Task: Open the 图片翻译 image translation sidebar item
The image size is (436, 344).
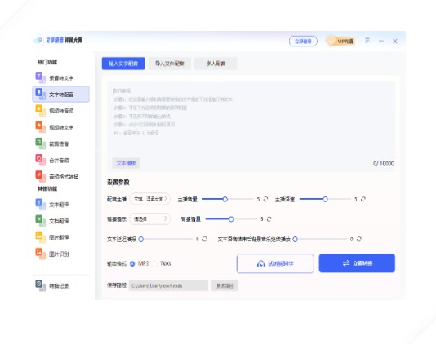Action: coord(61,237)
